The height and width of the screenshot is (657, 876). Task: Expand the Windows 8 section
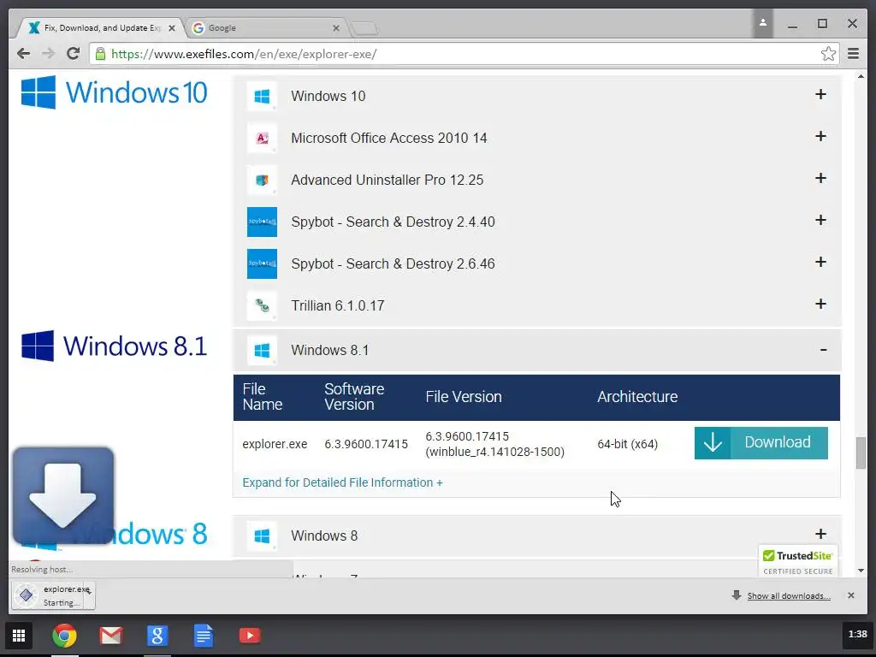(x=820, y=534)
